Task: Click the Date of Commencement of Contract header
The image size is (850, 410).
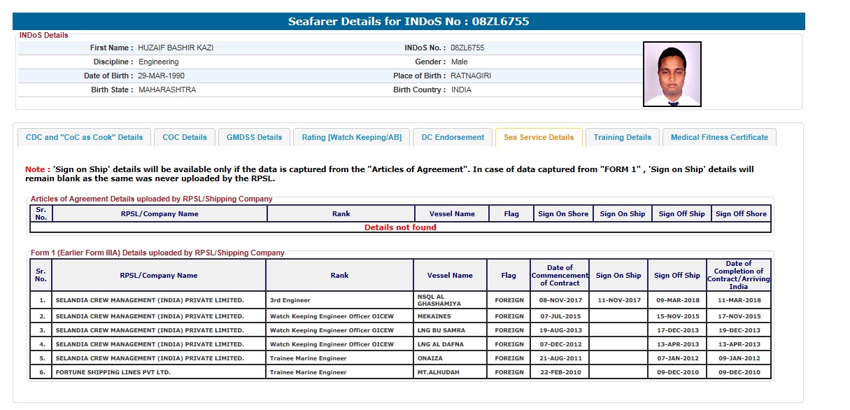Action: pos(560,276)
